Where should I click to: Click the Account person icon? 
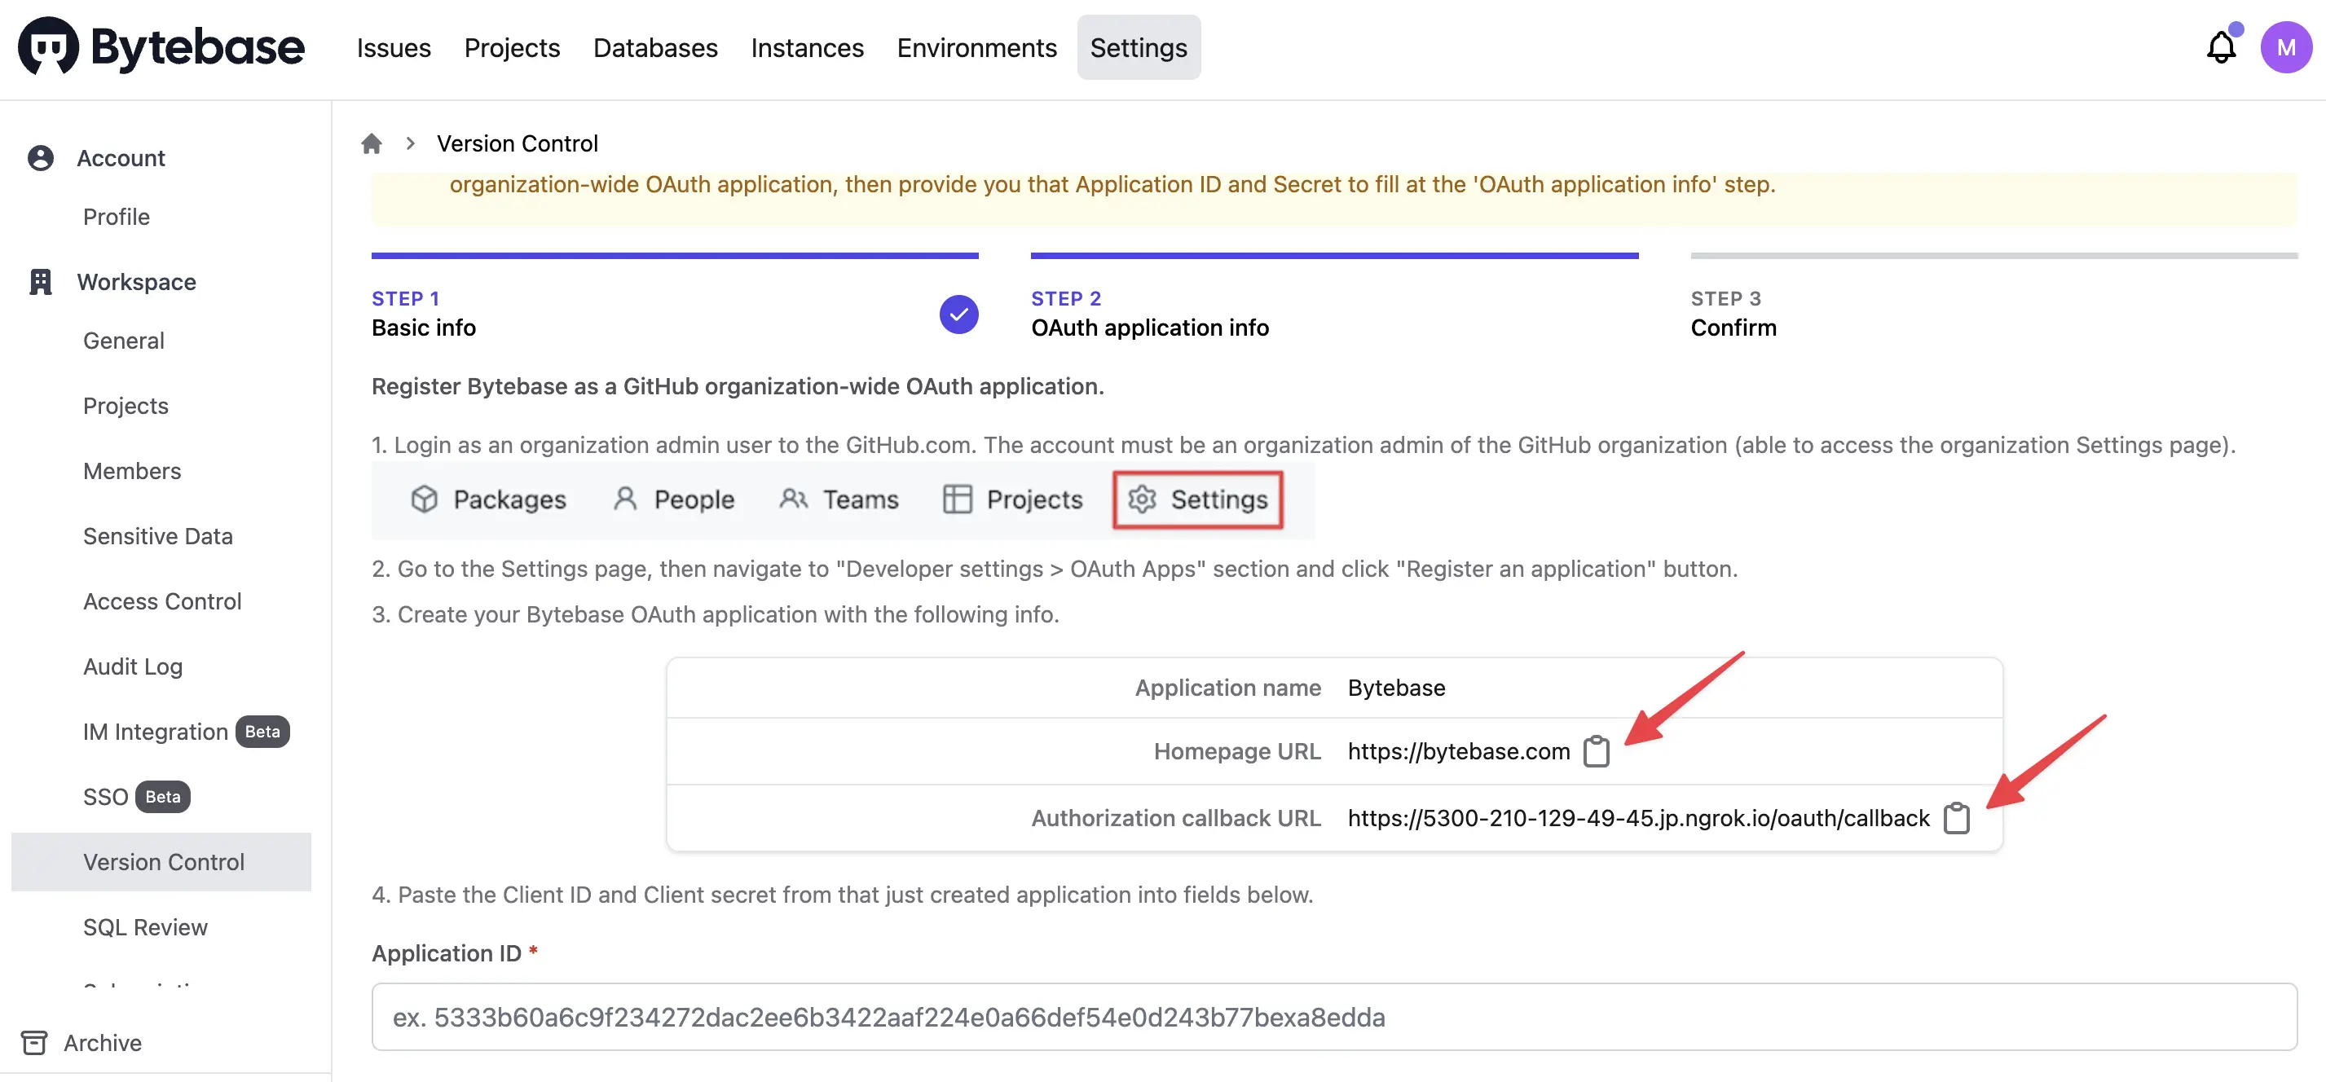[41, 158]
